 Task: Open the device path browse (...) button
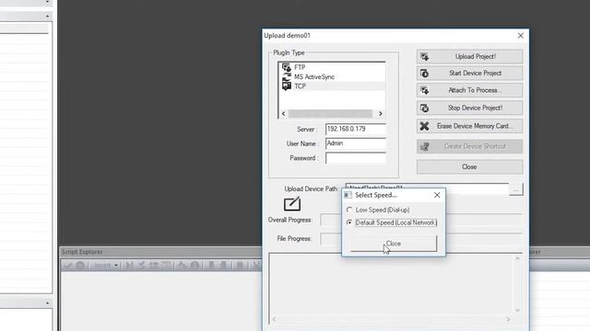[x=516, y=189]
